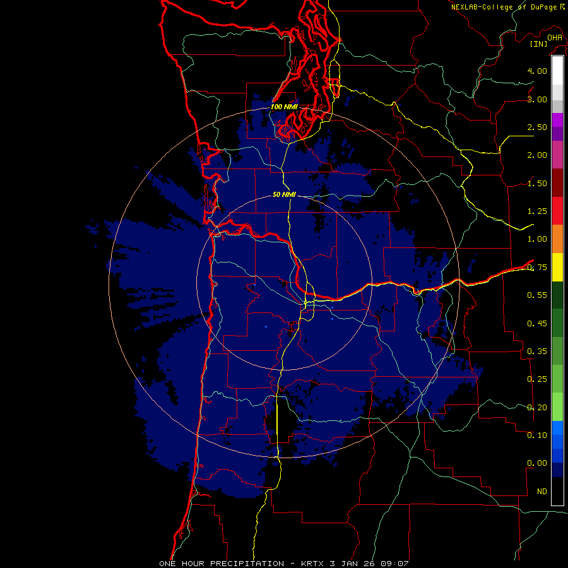
Task: Select the orange legend swatch beside 1.00
Action: 557,239
